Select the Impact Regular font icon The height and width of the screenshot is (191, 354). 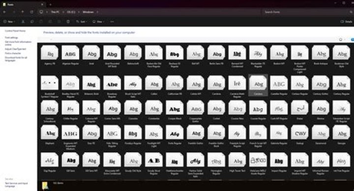pos(279,160)
